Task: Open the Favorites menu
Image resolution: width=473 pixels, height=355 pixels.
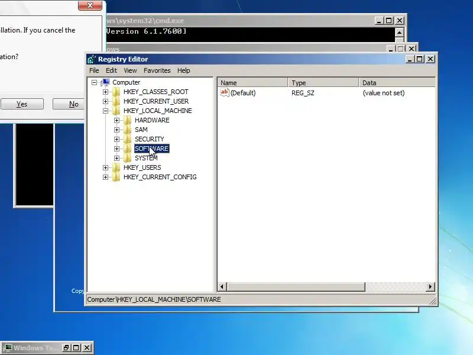Action: pos(157,70)
